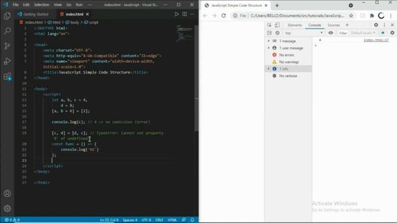
Task: Toggle the device toolbar in DevTools
Action: tap(277, 25)
